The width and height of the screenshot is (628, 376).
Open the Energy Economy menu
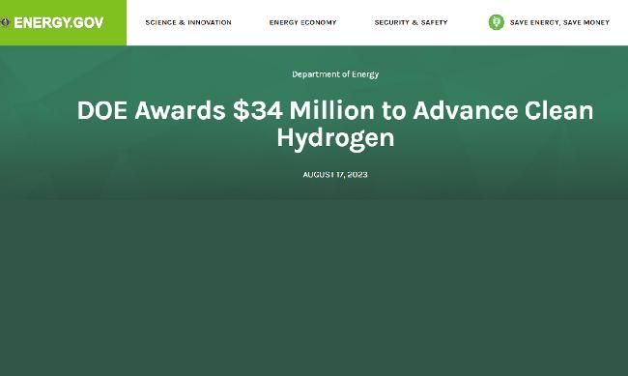point(302,22)
